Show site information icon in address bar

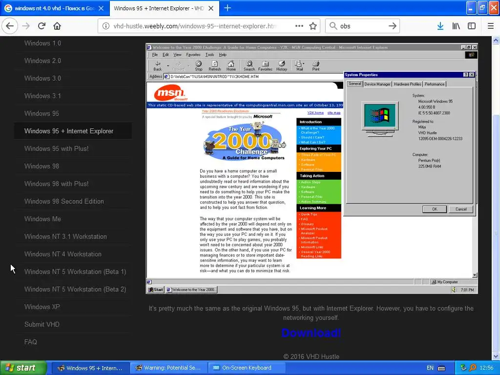(x=106, y=26)
